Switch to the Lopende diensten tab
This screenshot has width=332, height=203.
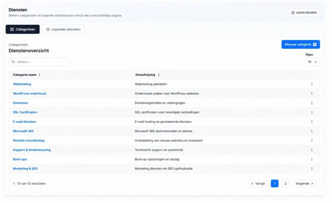click(x=63, y=29)
